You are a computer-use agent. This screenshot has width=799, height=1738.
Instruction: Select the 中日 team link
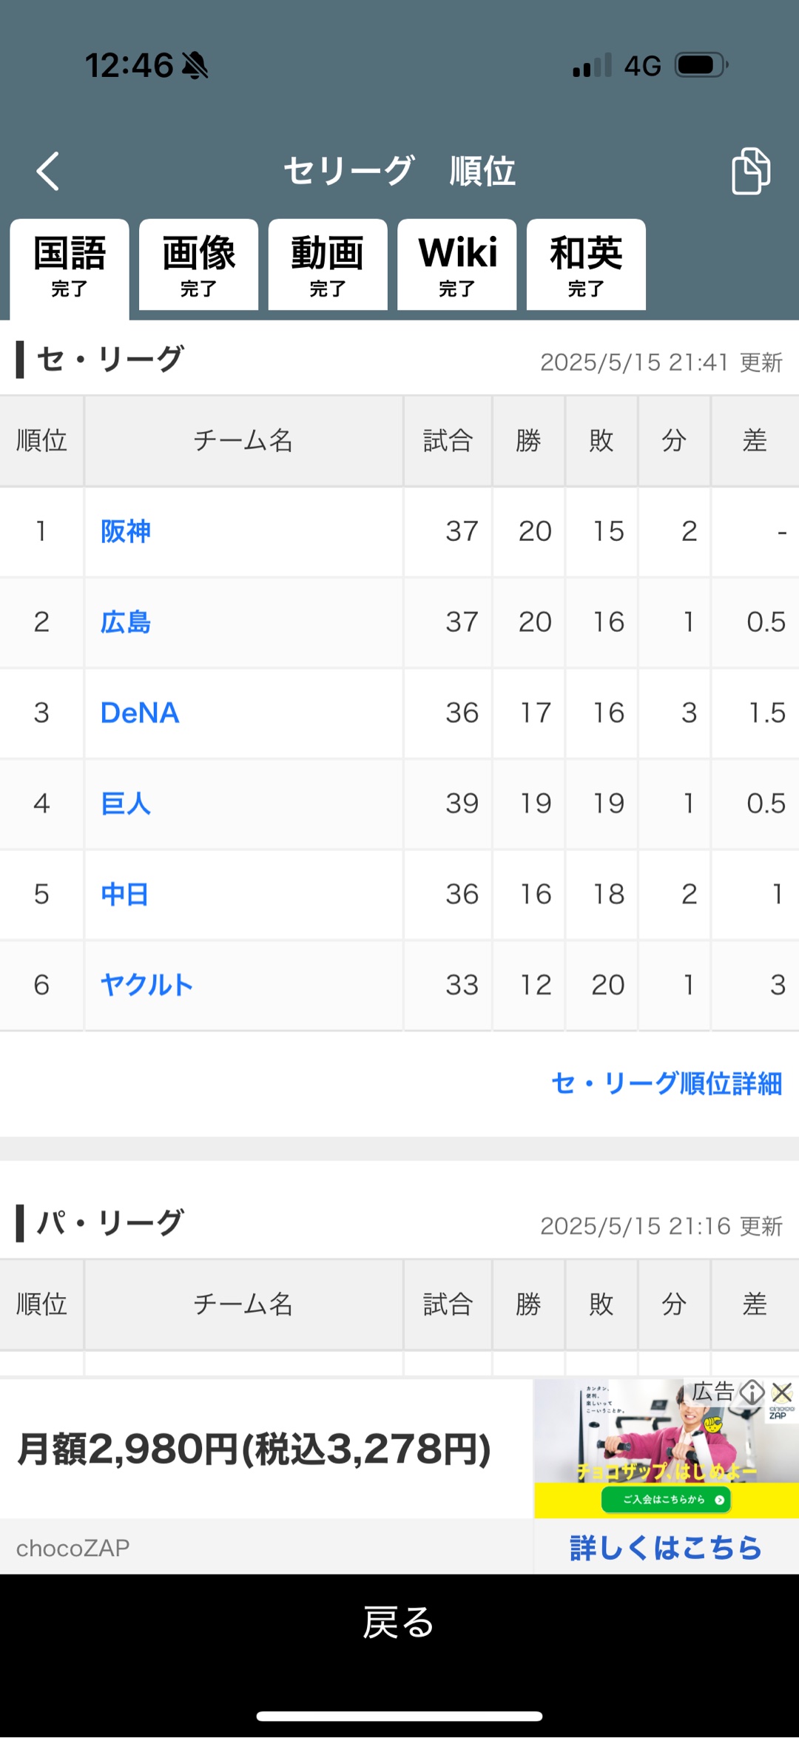(124, 895)
